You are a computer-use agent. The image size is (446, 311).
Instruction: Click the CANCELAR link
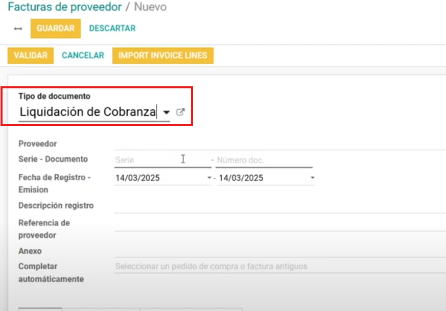[x=82, y=55]
